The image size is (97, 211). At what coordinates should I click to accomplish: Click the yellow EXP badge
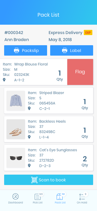point(88,33)
